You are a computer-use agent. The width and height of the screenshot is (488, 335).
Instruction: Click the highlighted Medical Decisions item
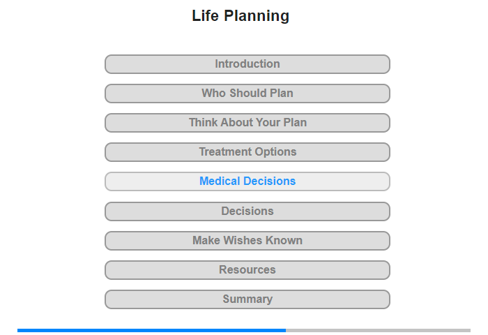click(x=247, y=181)
